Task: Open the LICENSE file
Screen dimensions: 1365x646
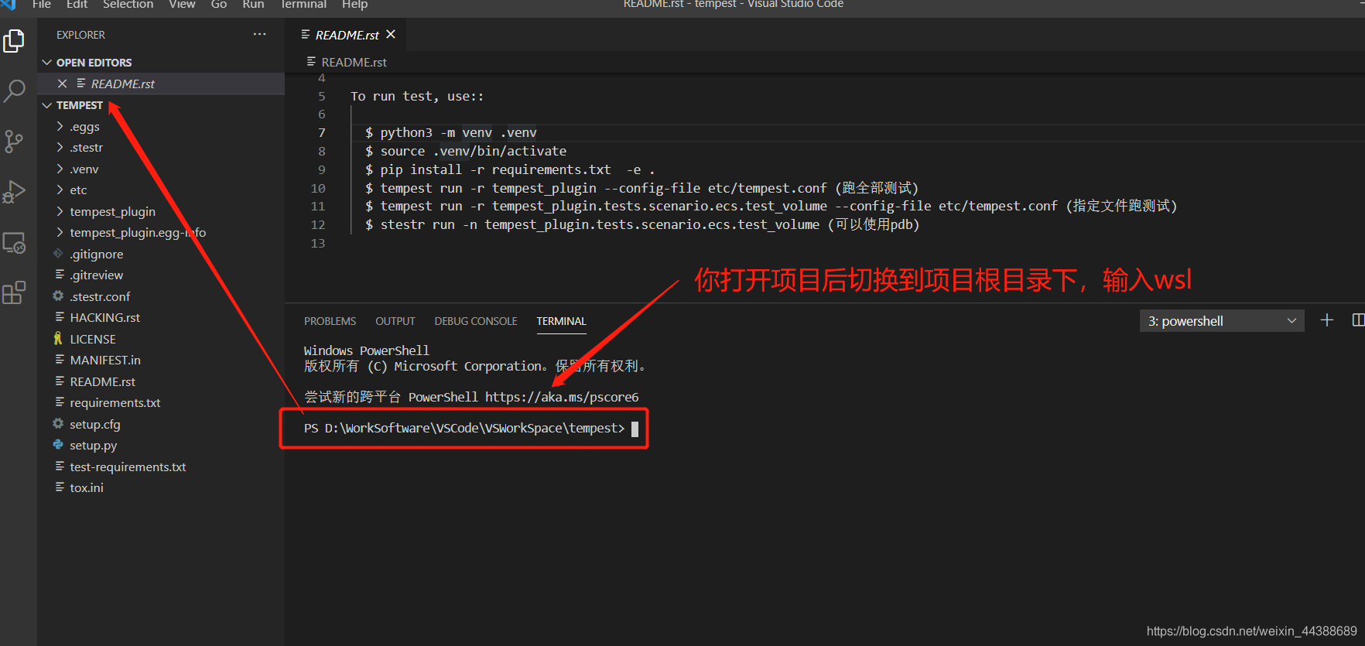Action: pyautogui.click(x=93, y=339)
